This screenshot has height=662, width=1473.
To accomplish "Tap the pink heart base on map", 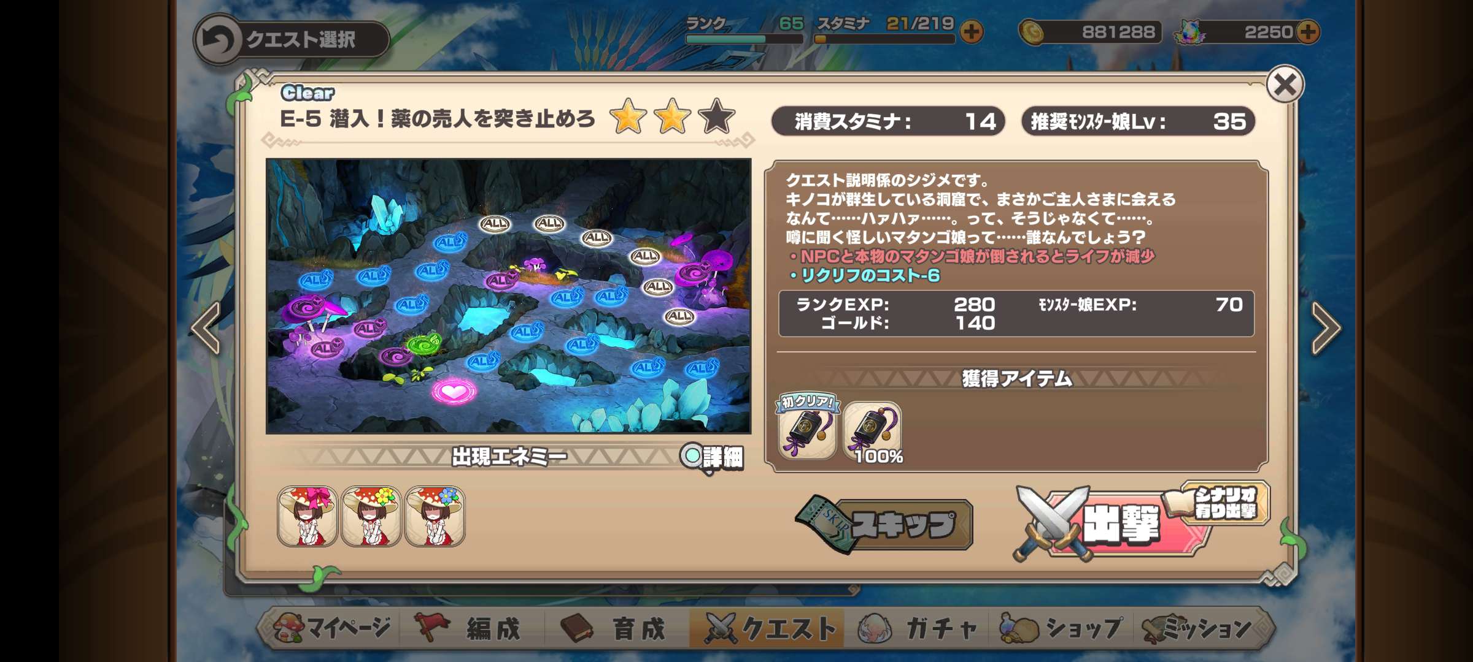I will pyautogui.click(x=454, y=391).
